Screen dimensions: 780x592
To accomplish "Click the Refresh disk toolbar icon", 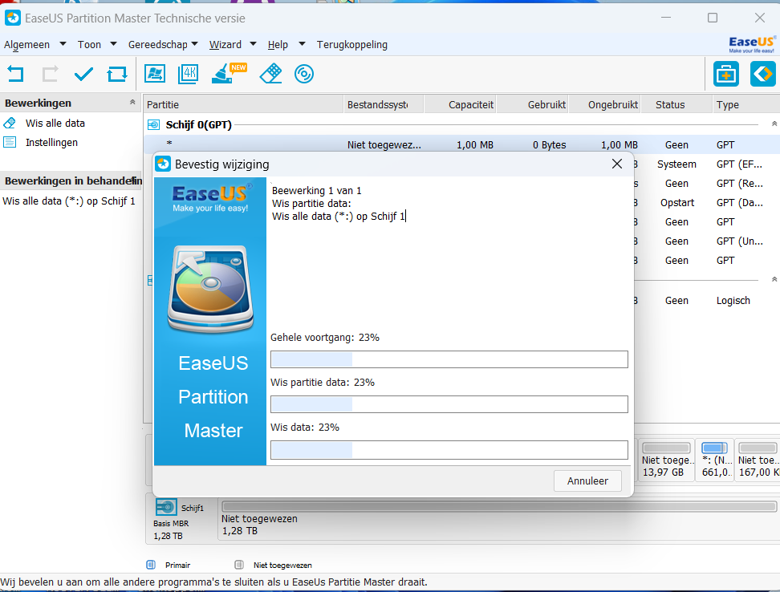I will pyautogui.click(x=117, y=74).
